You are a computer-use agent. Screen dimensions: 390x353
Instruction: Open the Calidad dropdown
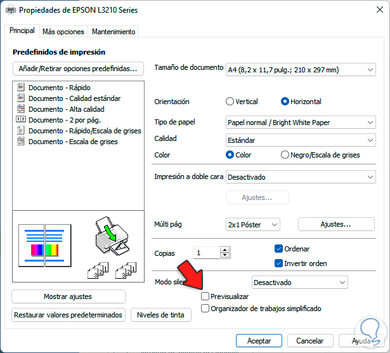tap(301, 140)
